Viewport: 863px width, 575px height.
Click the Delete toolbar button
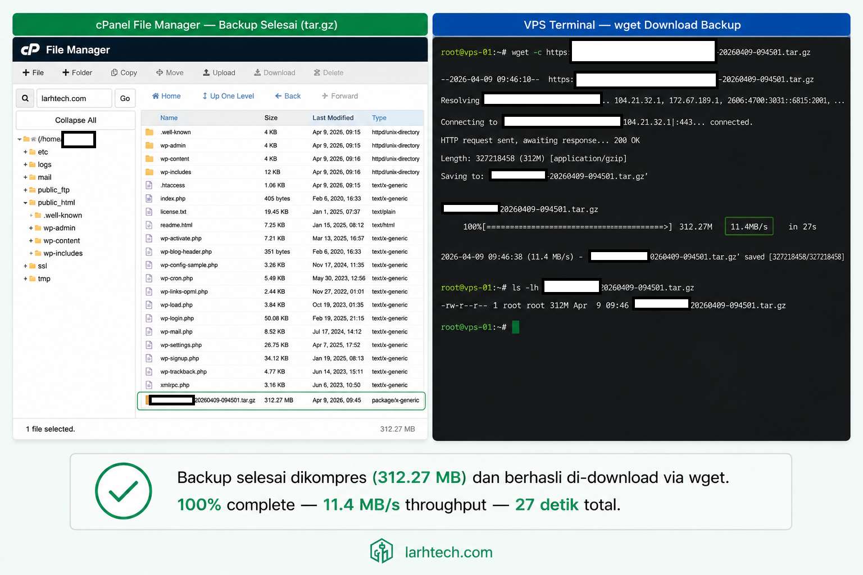pos(328,72)
